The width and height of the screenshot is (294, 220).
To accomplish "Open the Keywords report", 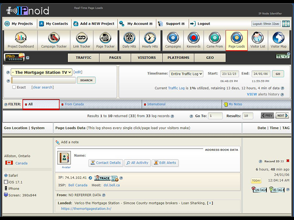I will 194,40.
